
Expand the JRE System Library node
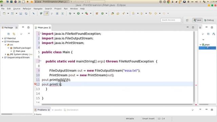(5, 54)
